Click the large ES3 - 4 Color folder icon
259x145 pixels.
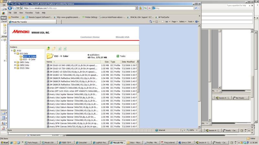pos(50,56)
